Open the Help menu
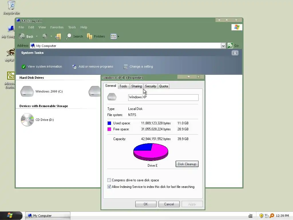This screenshot has height=220, width=293. click(x=84, y=27)
